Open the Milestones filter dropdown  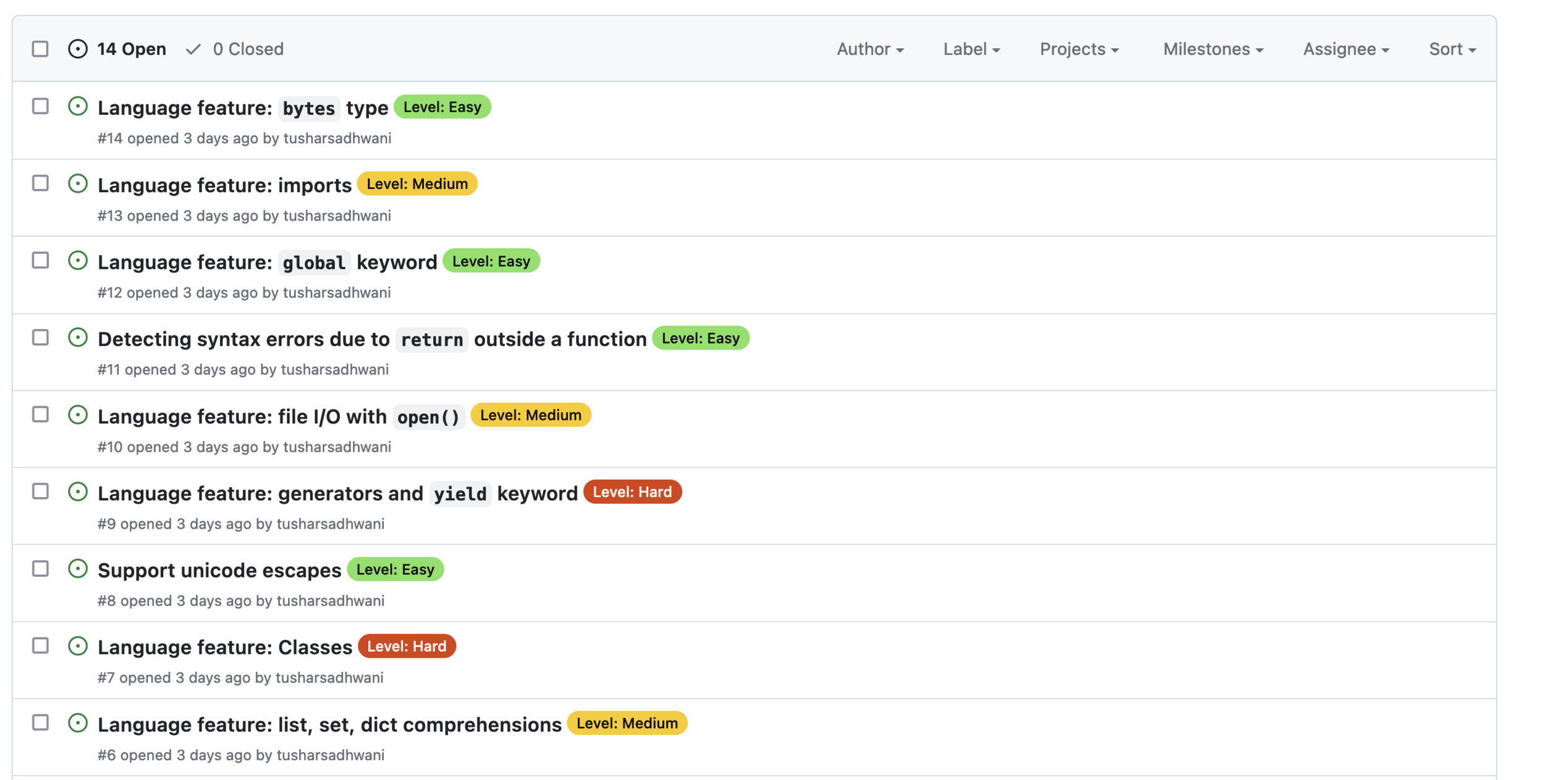click(1213, 49)
